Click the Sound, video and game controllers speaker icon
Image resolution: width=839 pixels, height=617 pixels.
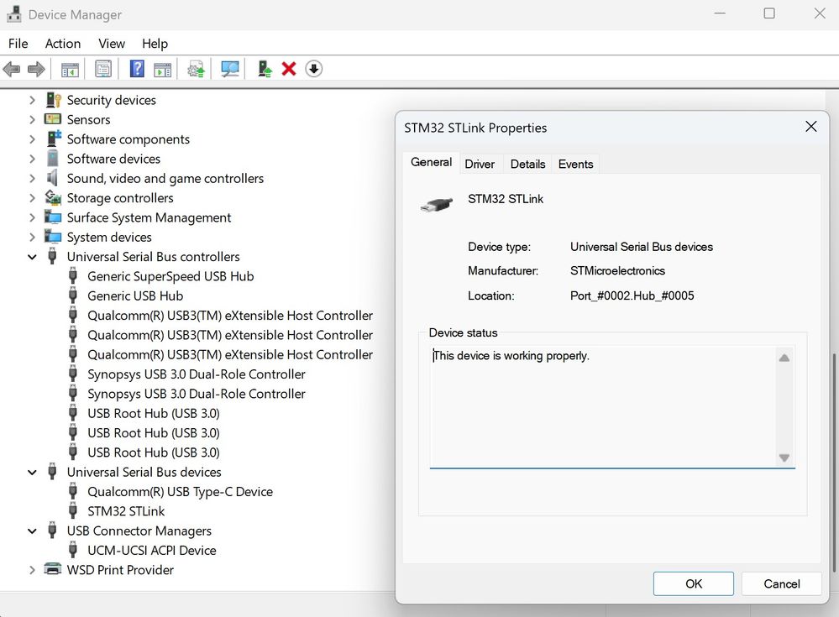(x=52, y=178)
